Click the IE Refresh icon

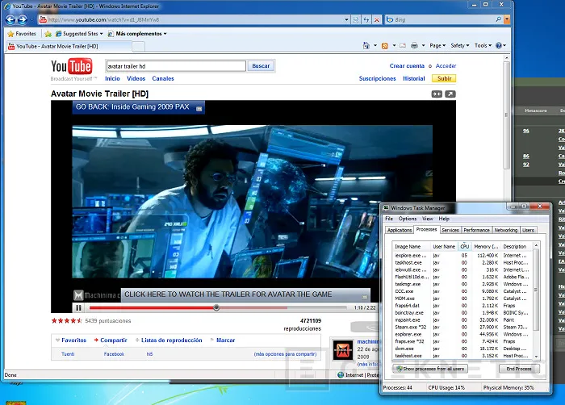coord(366,20)
